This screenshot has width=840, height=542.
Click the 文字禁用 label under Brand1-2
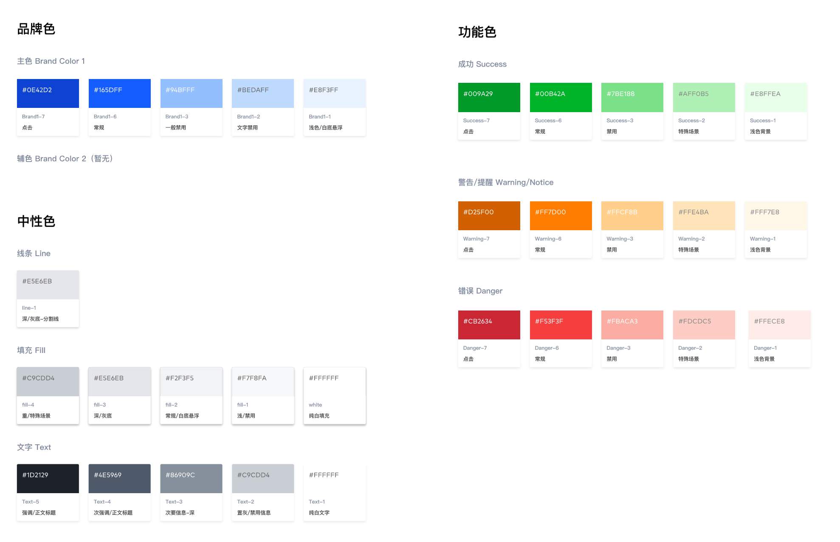pyautogui.click(x=248, y=128)
